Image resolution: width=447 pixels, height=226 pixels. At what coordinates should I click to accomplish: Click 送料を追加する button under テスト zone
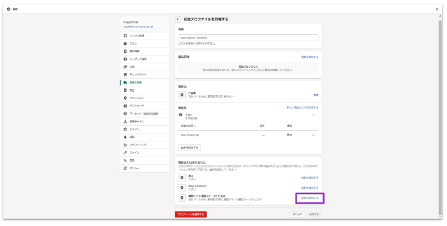(x=190, y=148)
